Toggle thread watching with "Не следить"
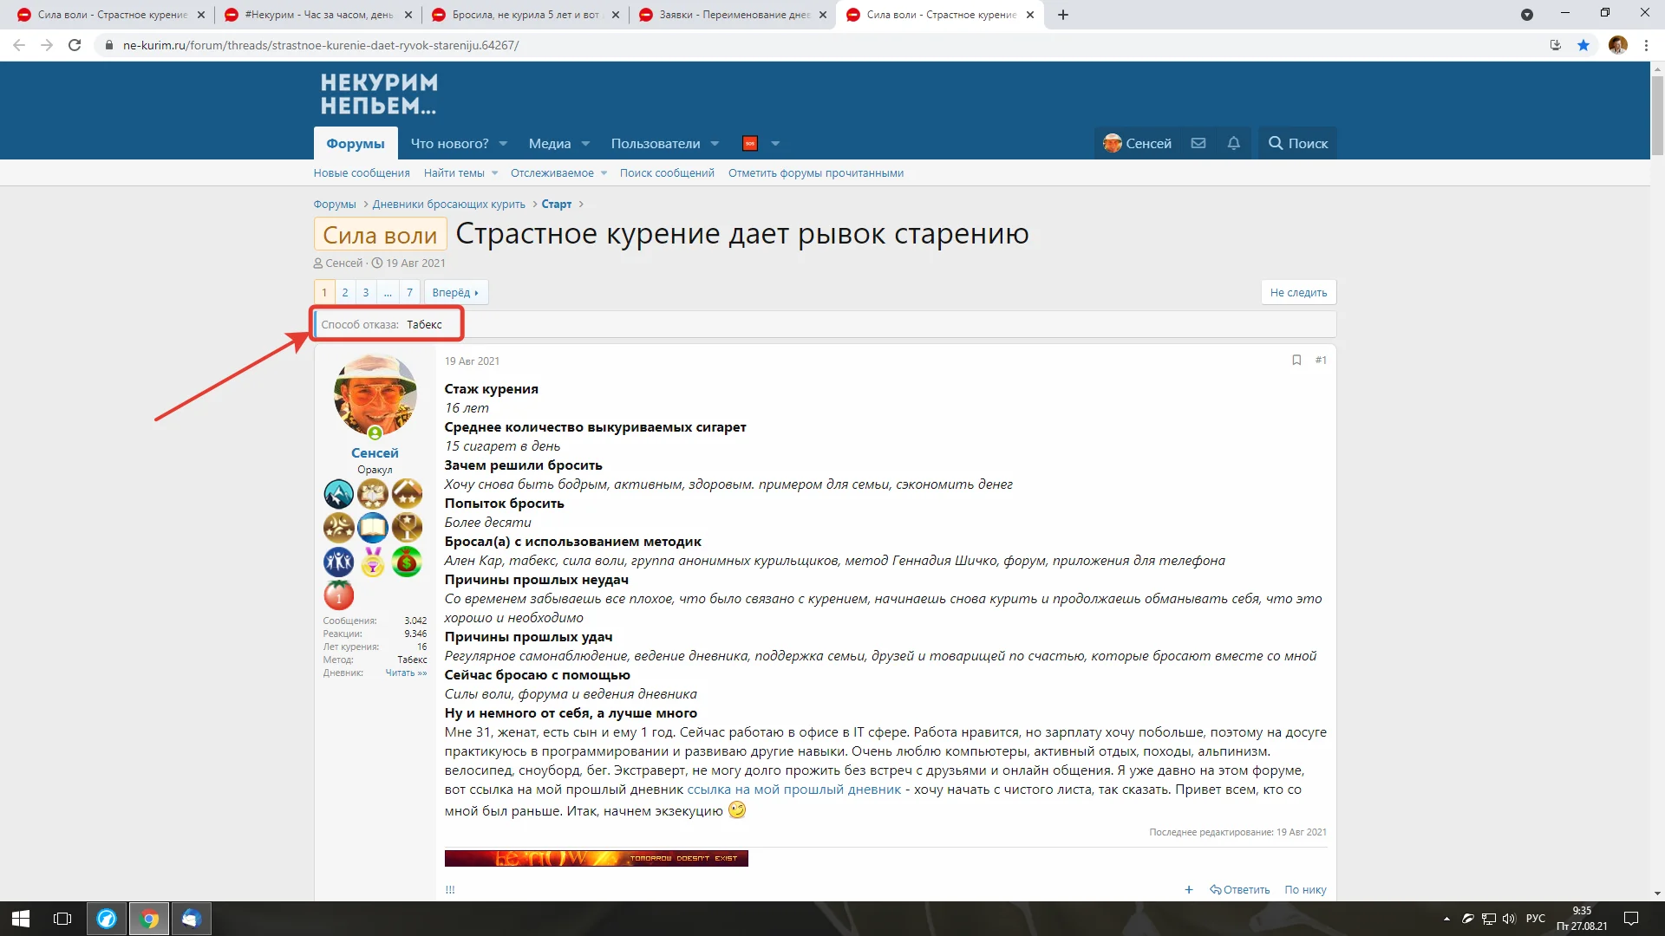Screen dimensions: 1665x936 click(1298, 292)
